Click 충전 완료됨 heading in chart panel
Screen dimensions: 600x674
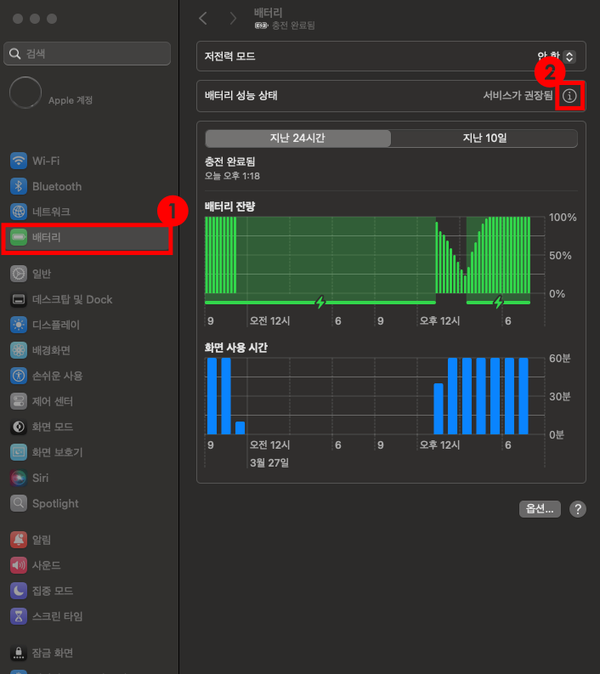[230, 161]
